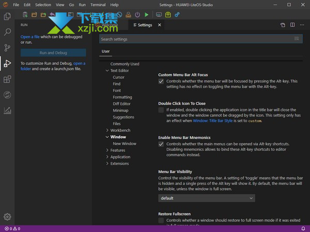Close the Settings tab
Image resolution: width=310 pixels, height=232 pixels.
point(159,25)
